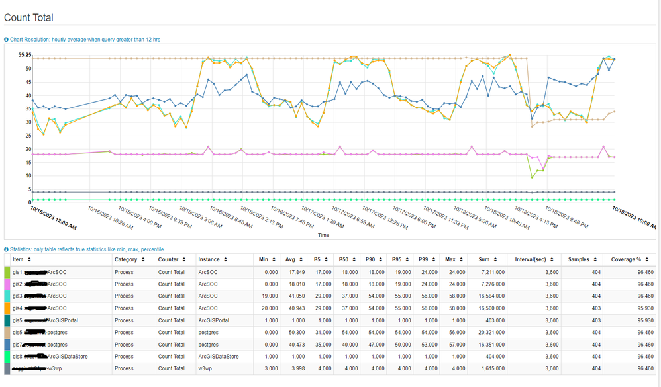Click the info icon beside Statistics note
661x387 pixels.
click(x=7, y=249)
